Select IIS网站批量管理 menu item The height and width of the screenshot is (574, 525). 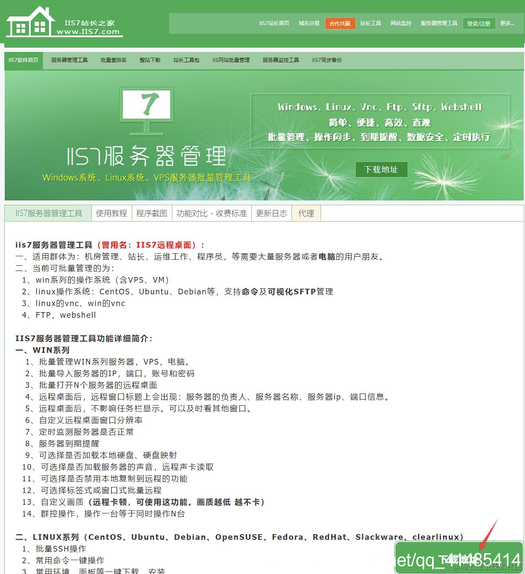click(x=231, y=60)
